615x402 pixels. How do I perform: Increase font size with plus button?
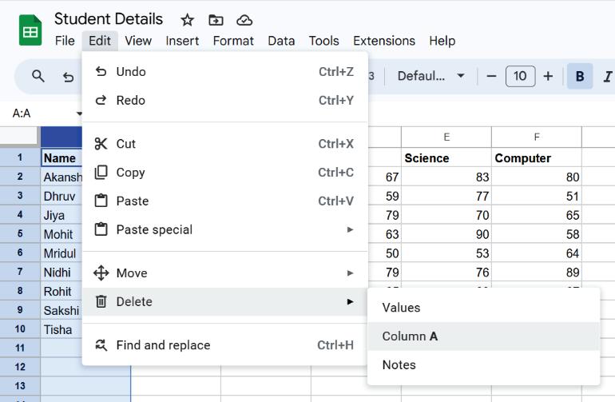tap(548, 76)
